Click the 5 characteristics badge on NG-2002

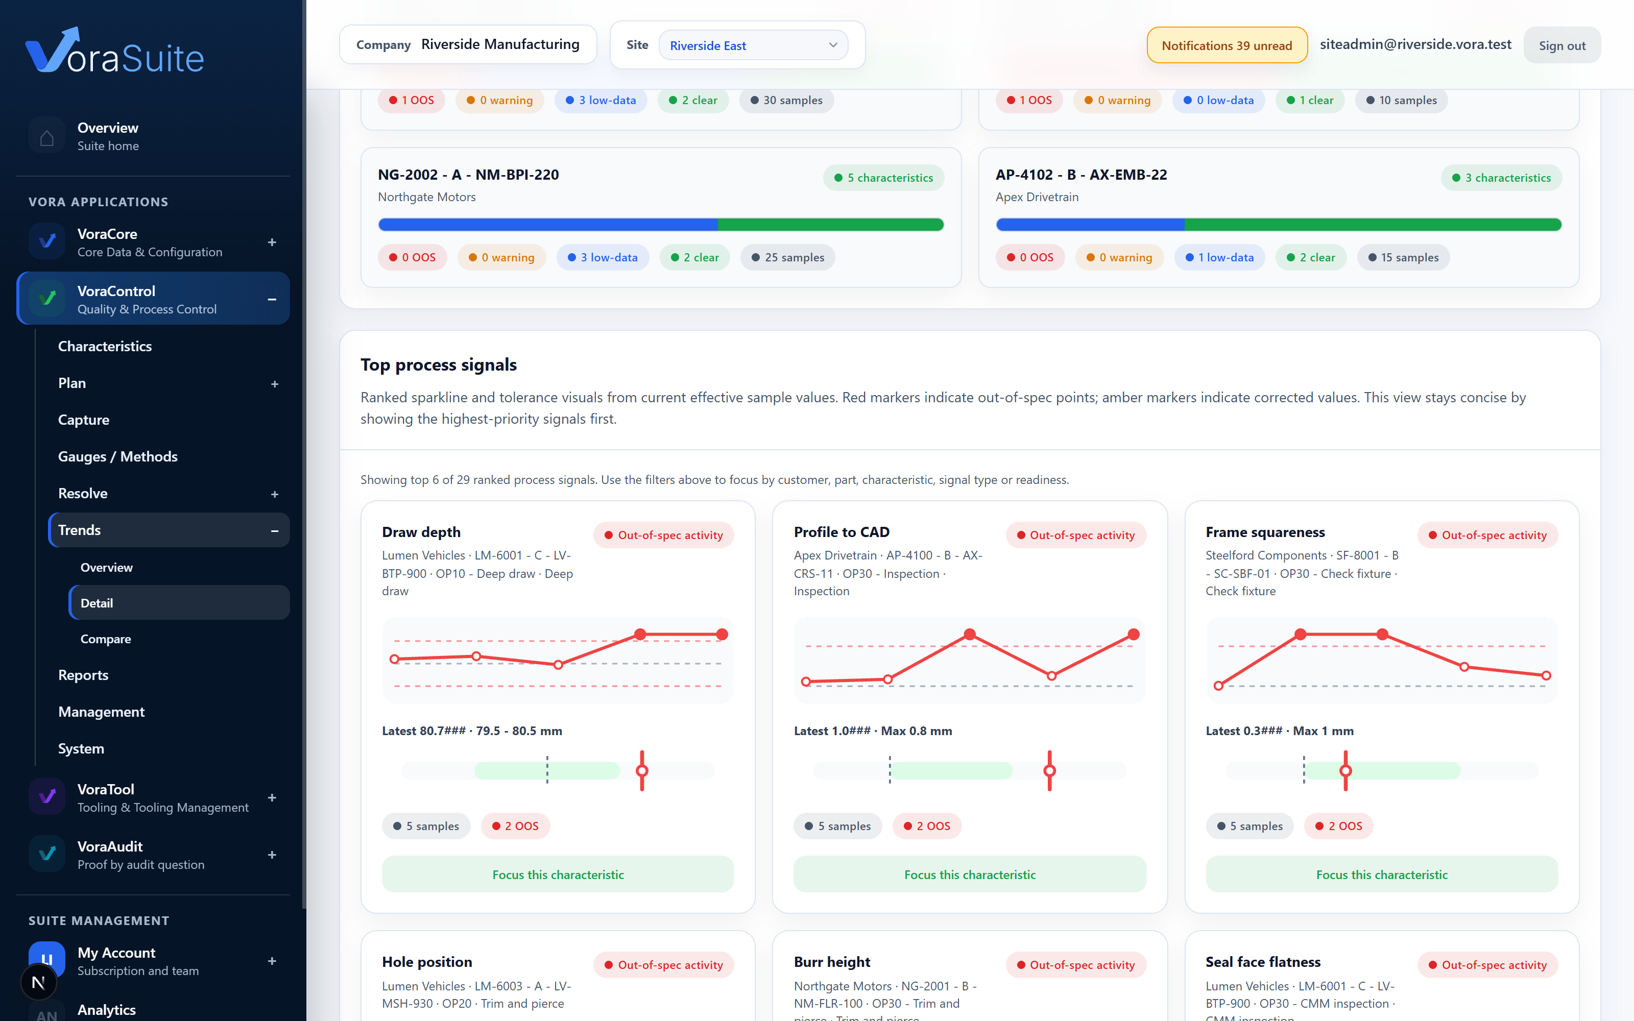click(x=883, y=178)
